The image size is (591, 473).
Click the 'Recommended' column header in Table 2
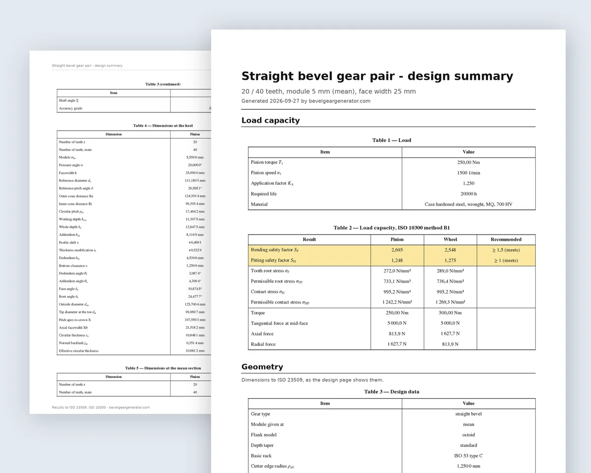tap(506, 239)
